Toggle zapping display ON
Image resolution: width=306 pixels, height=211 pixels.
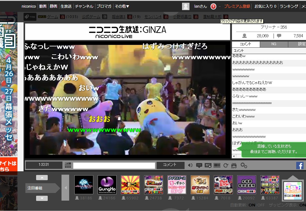click(303, 205)
